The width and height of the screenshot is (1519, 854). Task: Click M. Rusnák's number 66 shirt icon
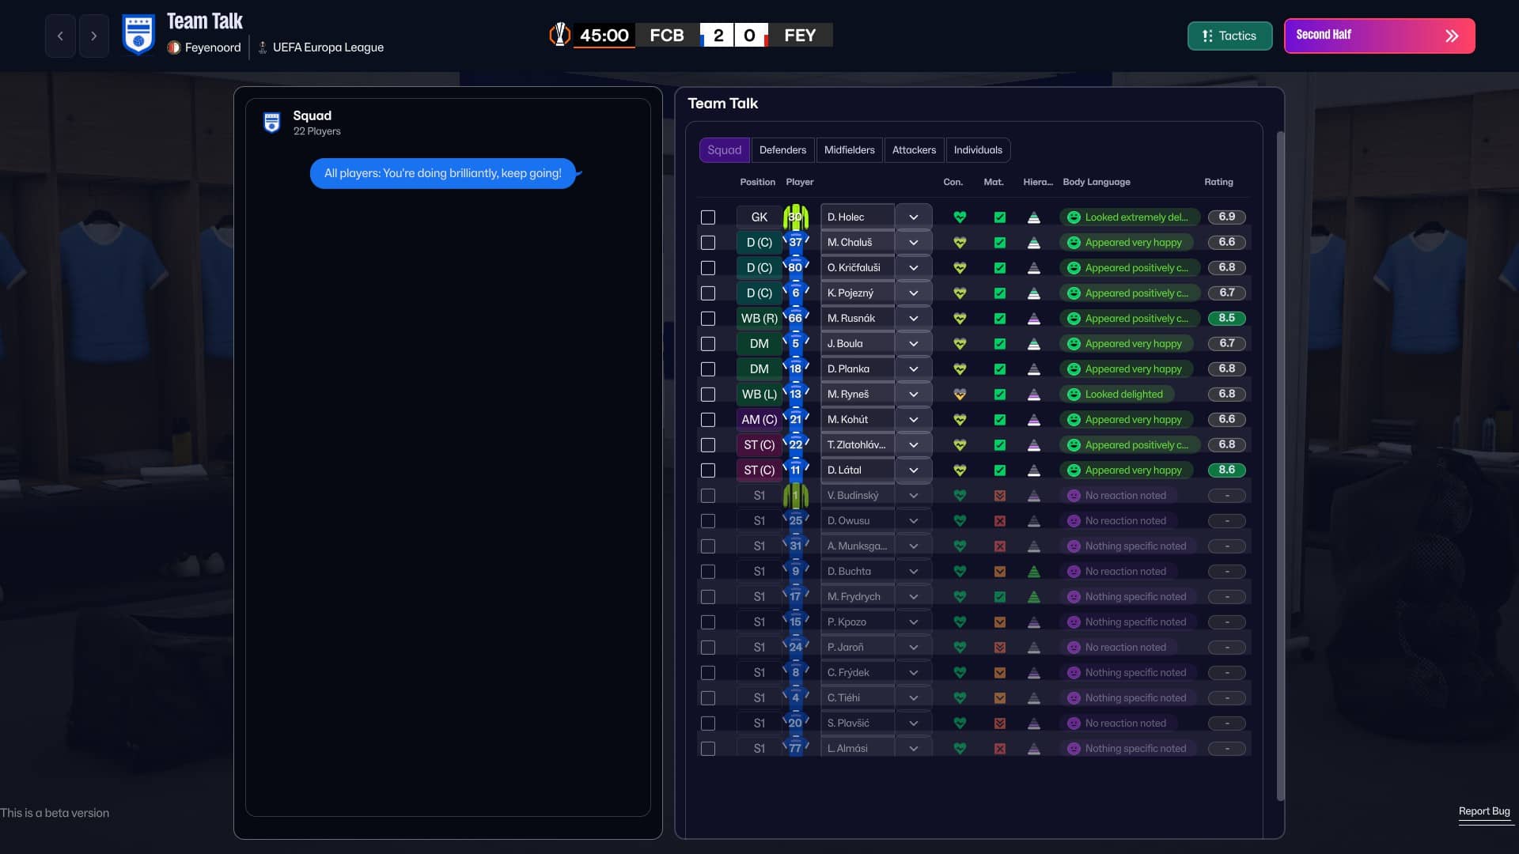point(795,318)
